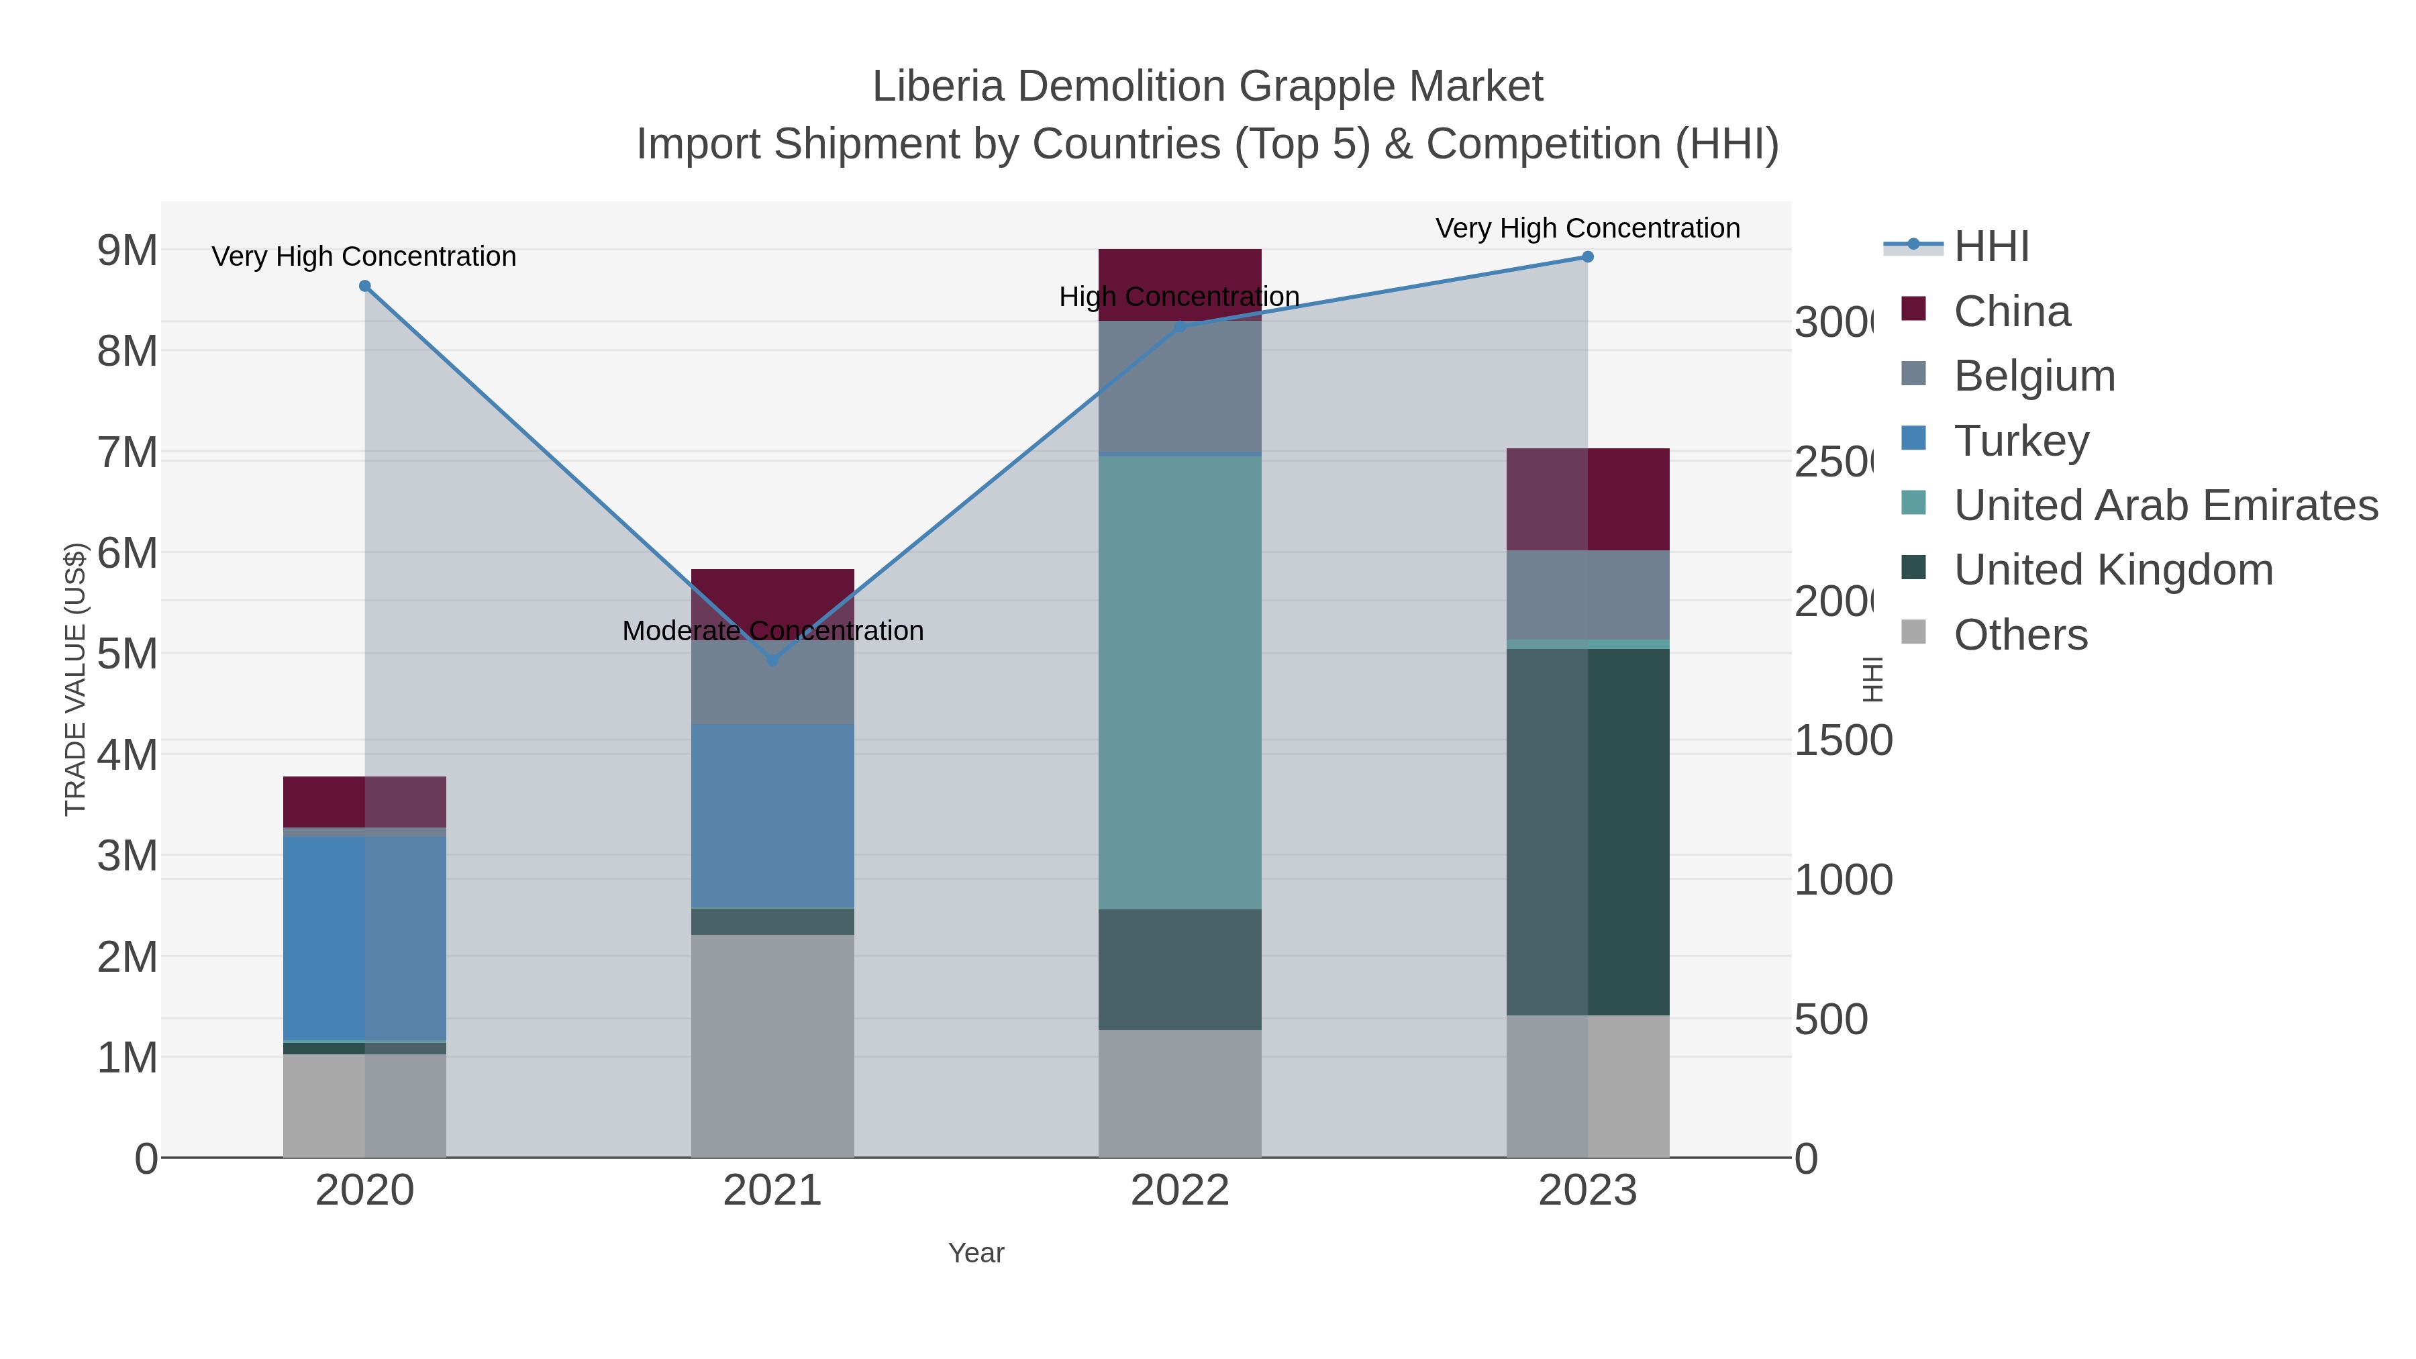This screenshot has width=2416, height=1359.
Task: Click the 'High Concentration' annotation above 2022
Action: click(x=1179, y=297)
